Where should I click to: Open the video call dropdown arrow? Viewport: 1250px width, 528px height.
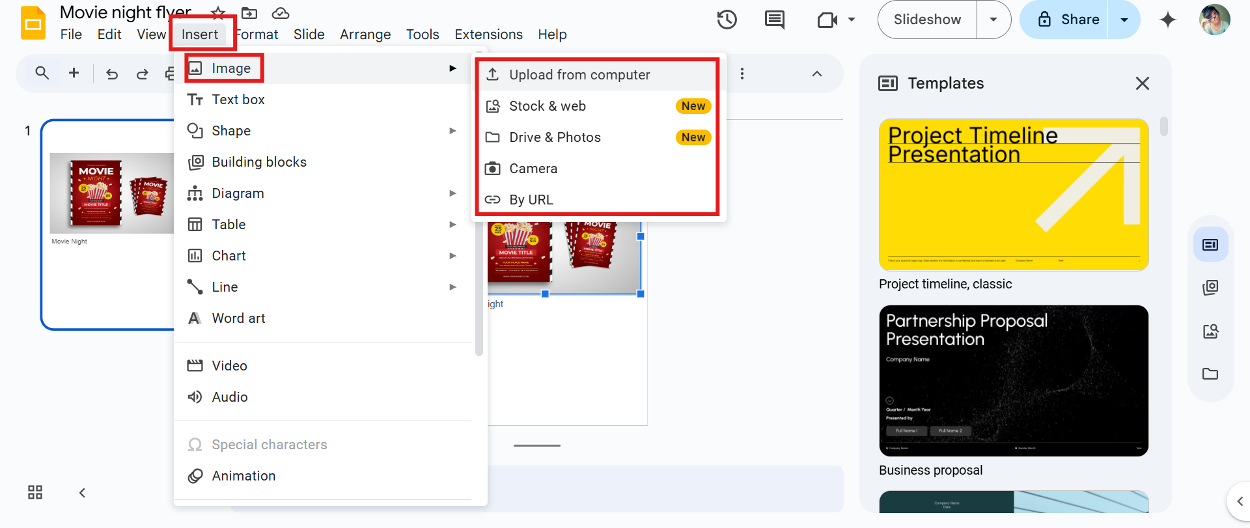click(x=852, y=20)
